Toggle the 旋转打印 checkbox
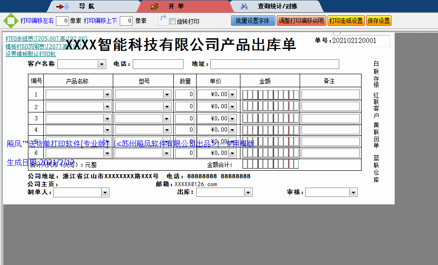This screenshot has width=438, height=265. pyautogui.click(x=172, y=21)
